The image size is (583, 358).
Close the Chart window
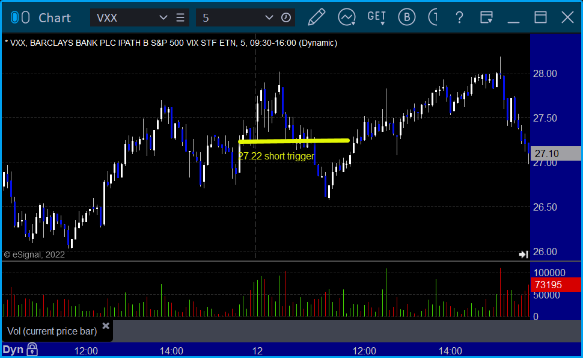pyautogui.click(x=568, y=17)
